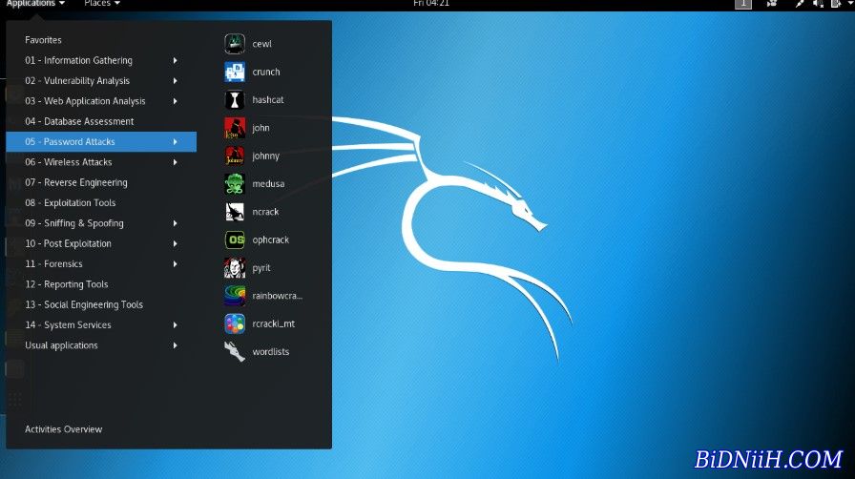Open the clock showing Fri 04:21

point(430,3)
